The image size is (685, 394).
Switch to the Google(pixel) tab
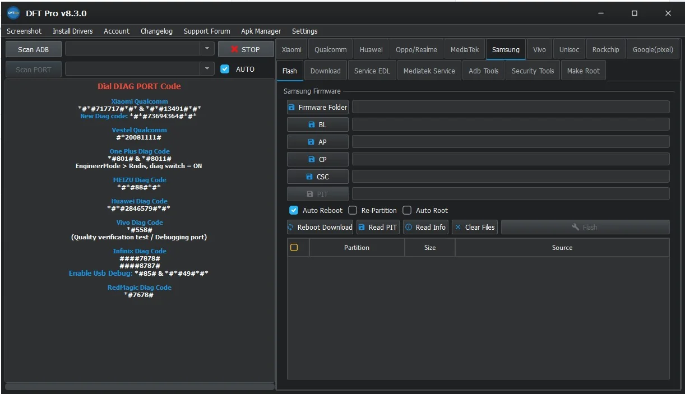coord(653,49)
